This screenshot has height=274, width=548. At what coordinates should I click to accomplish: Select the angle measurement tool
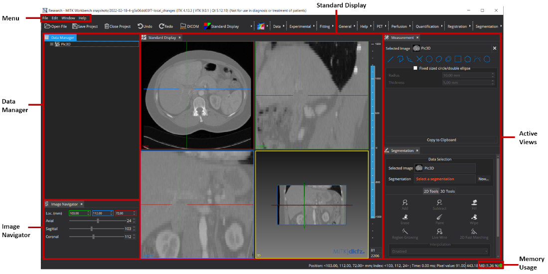coord(410,59)
